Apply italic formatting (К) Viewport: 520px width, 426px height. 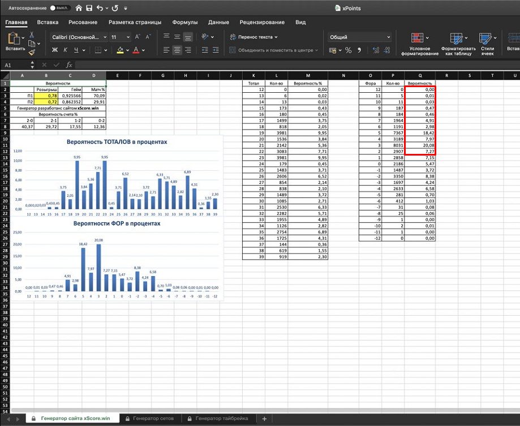pos(65,50)
